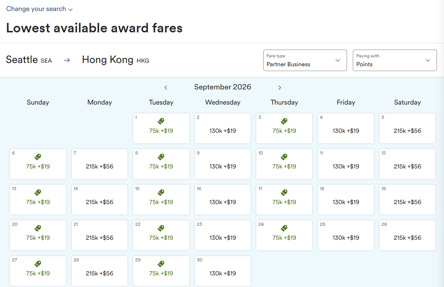Expand the Change your search section
The width and height of the screenshot is (444, 287).
[39, 9]
